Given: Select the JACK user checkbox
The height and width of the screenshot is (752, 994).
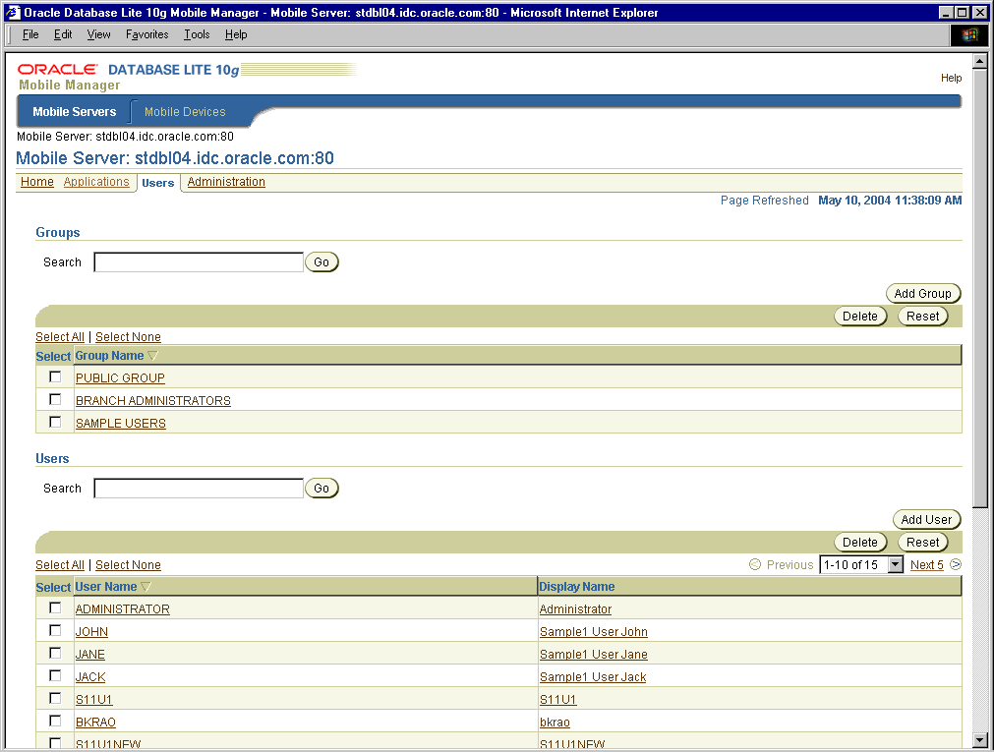Looking at the screenshot, I should coord(55,675).
